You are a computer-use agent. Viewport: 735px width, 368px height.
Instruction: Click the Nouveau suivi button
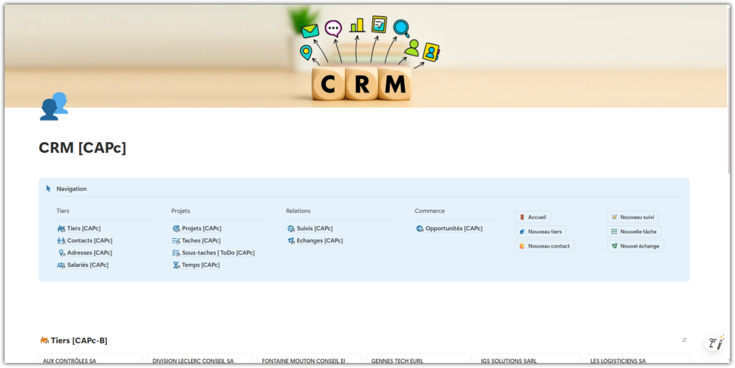click(x=633, y=217)
